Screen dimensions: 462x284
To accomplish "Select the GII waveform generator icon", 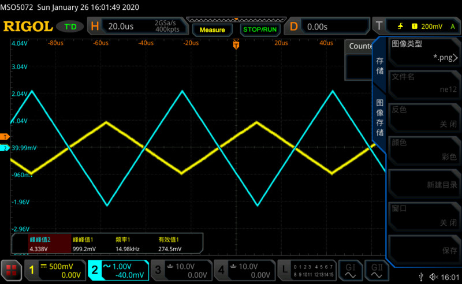I will coord(377,270).
